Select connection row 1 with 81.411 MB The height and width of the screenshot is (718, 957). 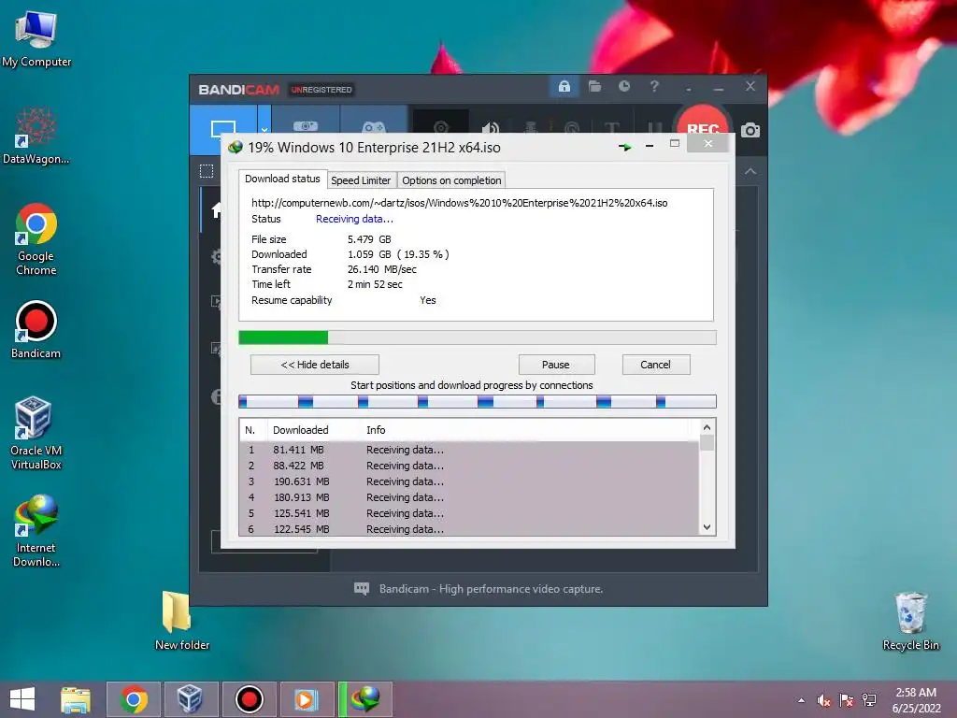coord(469,450)
